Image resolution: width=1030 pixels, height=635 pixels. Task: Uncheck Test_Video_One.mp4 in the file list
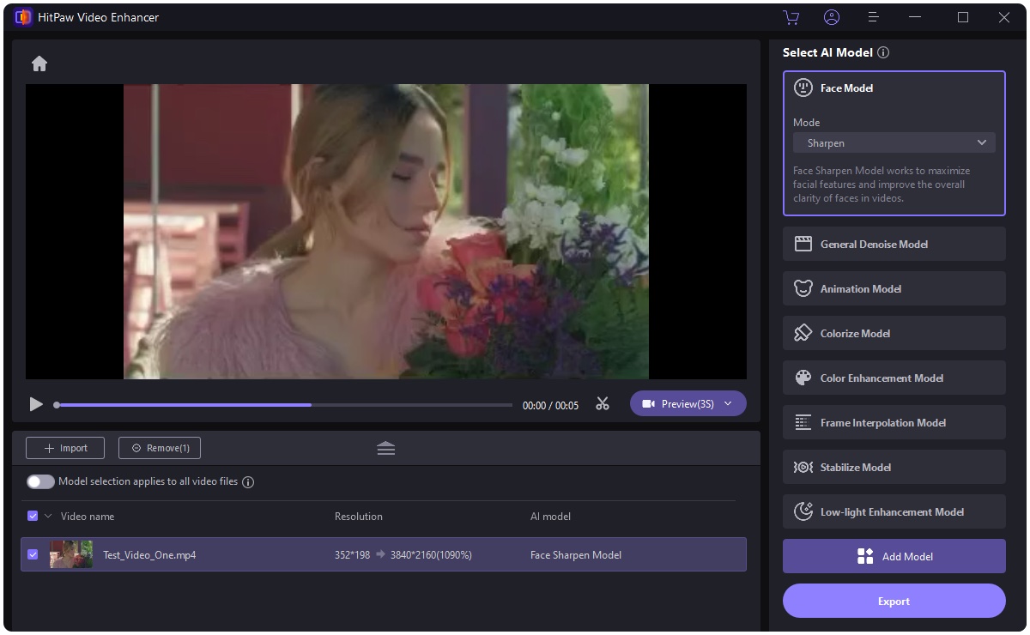33,554
